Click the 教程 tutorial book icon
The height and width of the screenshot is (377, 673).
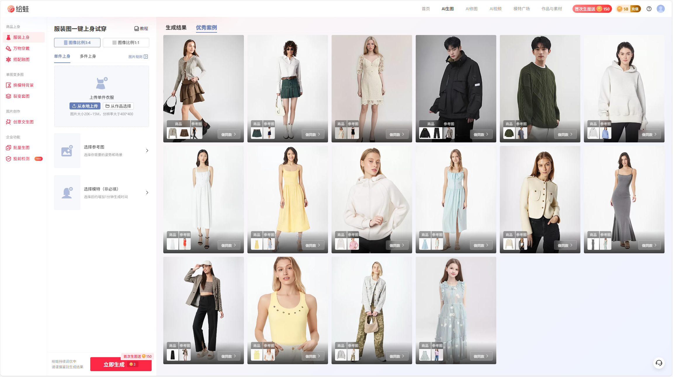click(x=136, y=29)
